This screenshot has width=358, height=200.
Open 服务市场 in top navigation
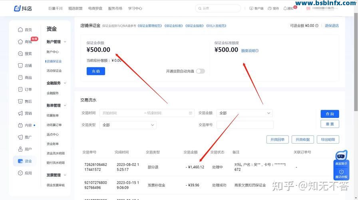tap(115, 8)
